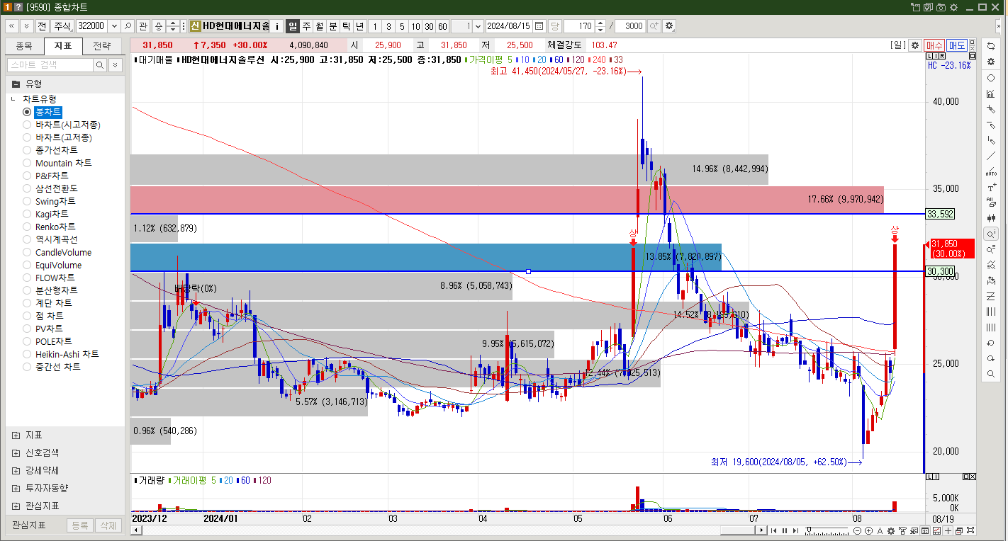
Task: Expand the 신호검색 section
Action: click(16, 452)
